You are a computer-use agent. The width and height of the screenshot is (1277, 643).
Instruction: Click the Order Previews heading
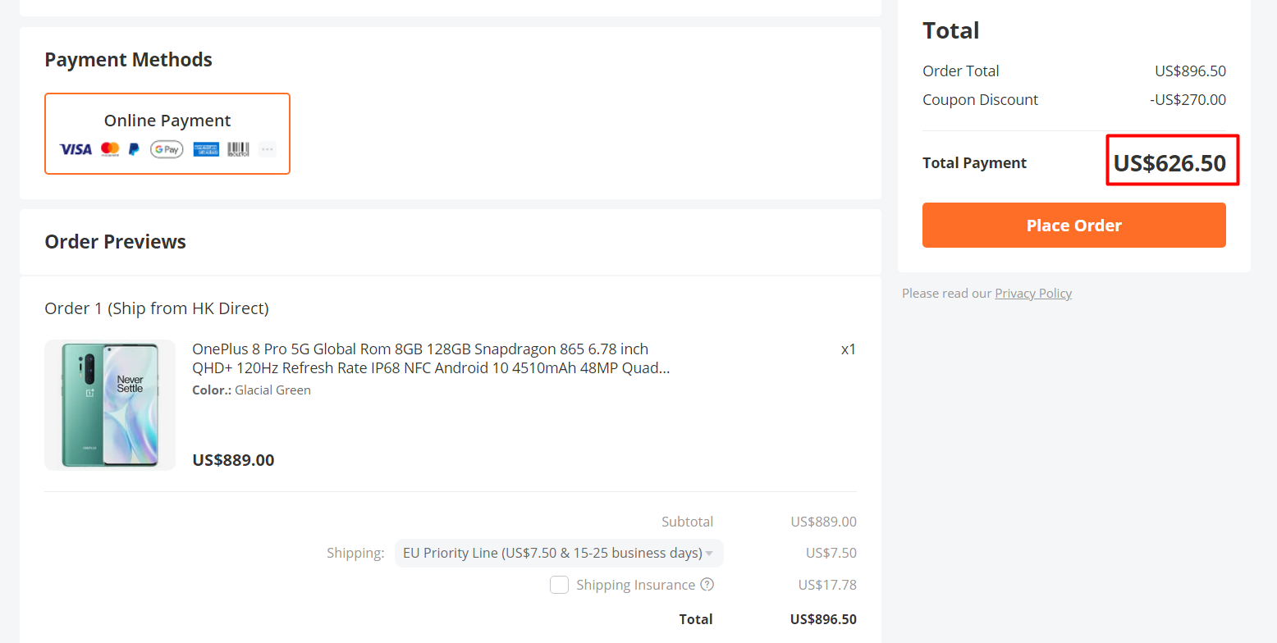[116, 242]
